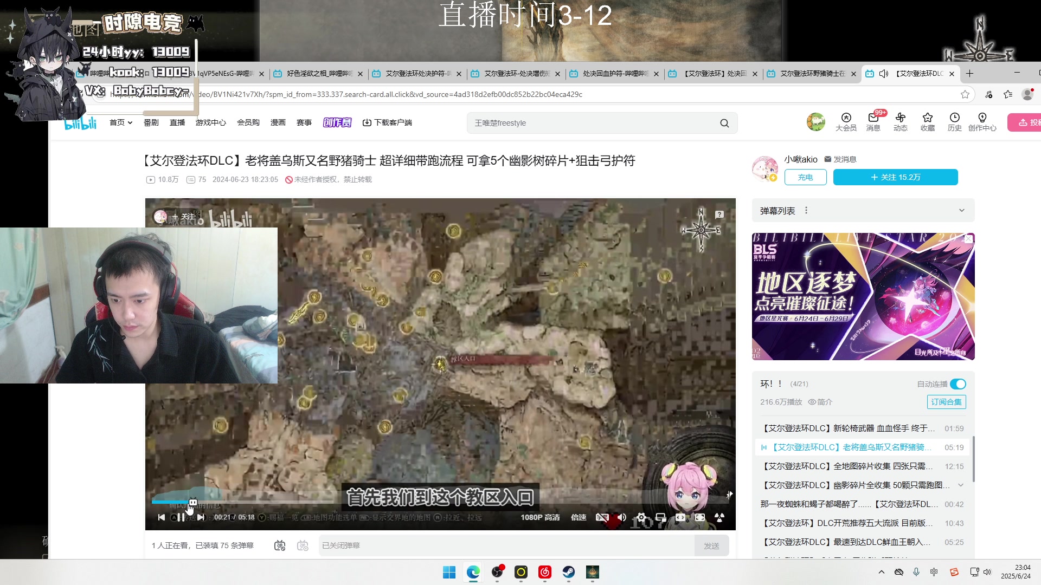Play DLC开荒推荐五大流派 playlist video
The height and width of the screenshot is (585, 1041).
pos(862,523)
